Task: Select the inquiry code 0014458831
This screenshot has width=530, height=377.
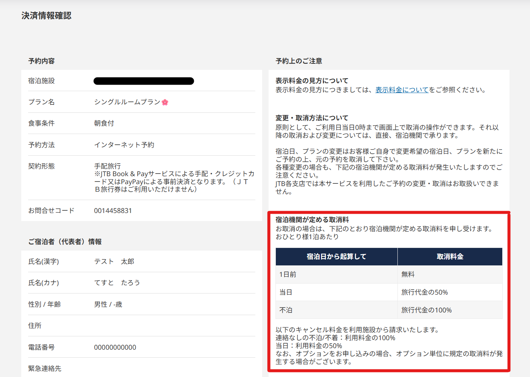Action: click(113, 211)
